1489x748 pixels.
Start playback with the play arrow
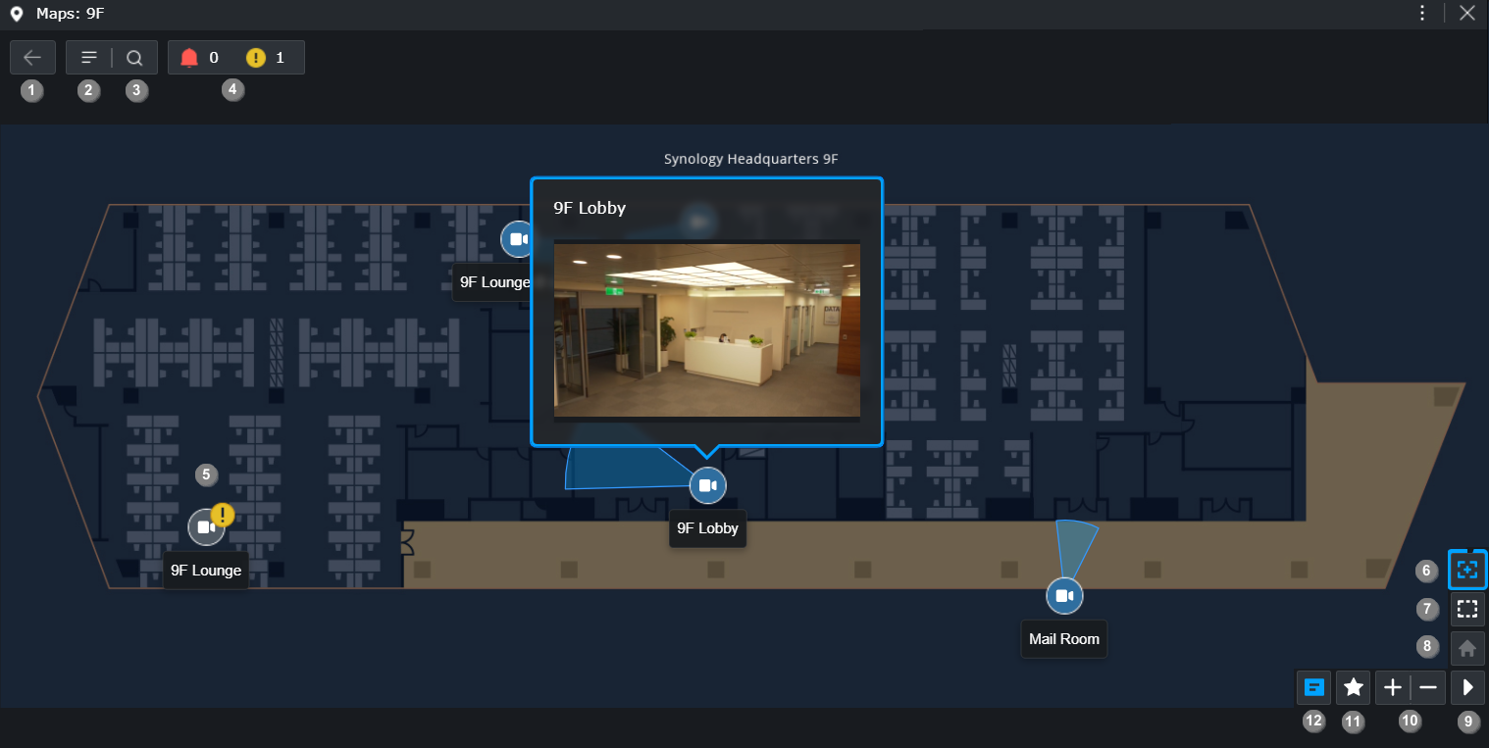[x=1467, y=686]
